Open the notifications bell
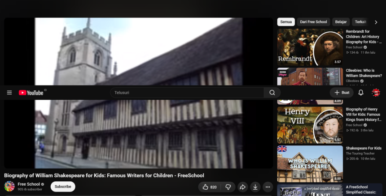Viewport: 386px width, 196px height. pos(361,93)
